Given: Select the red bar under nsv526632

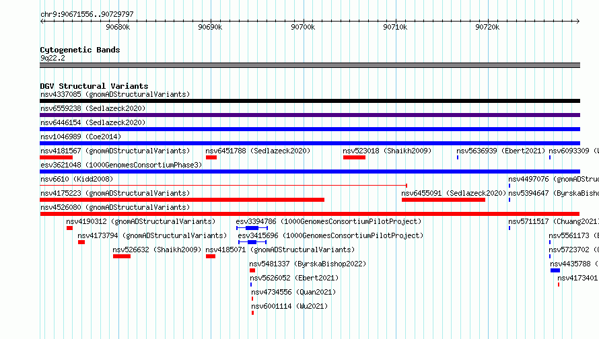Looking at the screenshot, I should (x=122, y=256).
